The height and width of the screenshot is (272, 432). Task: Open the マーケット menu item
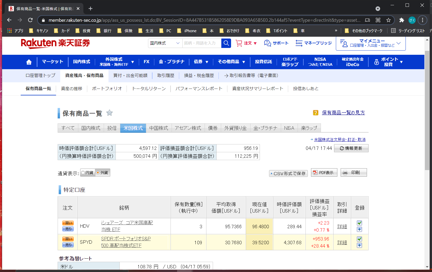tap(52, 62)
